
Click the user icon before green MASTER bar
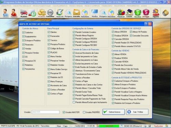pos(98,126)
